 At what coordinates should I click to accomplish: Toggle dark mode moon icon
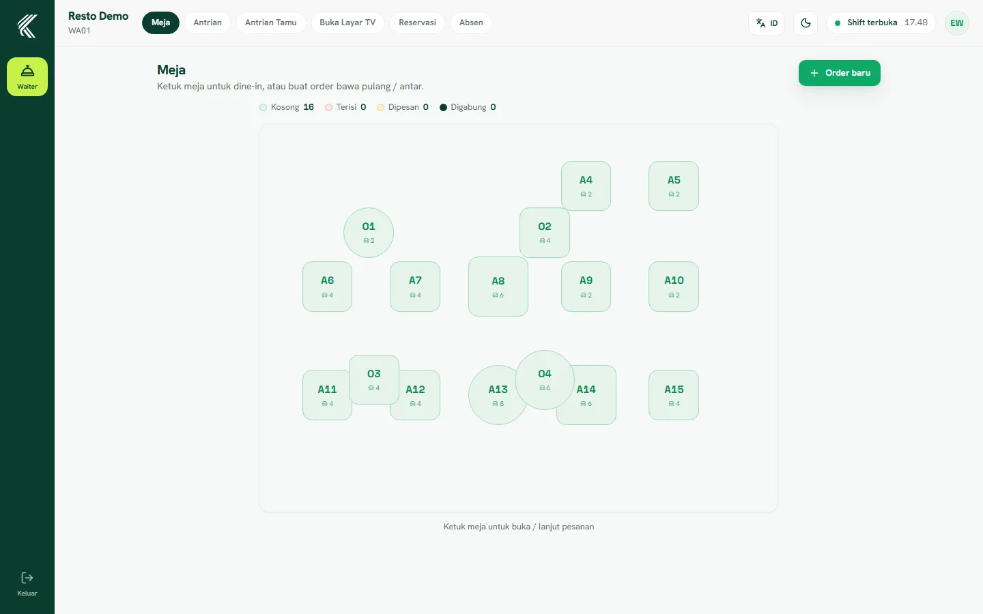[806, 23]
